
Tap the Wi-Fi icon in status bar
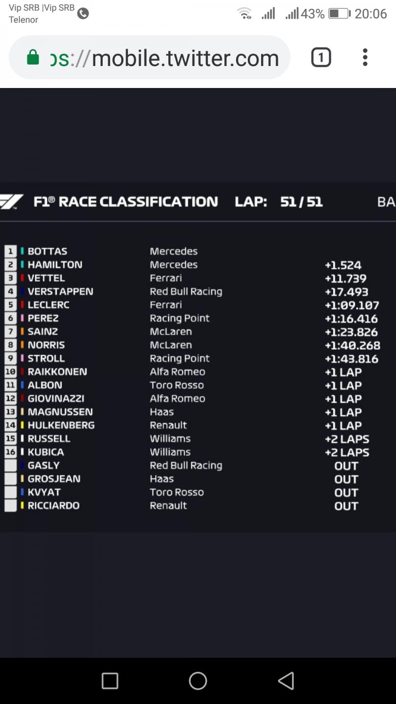pyautogui.click(x=244, y=14)
